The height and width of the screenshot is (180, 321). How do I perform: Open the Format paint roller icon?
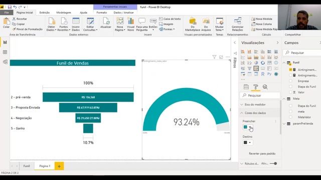pos(255,87)
